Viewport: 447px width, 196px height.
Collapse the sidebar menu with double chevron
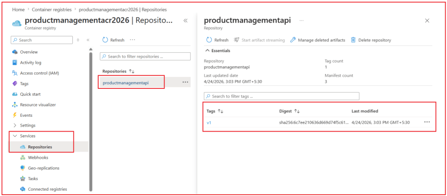(88, 40)
